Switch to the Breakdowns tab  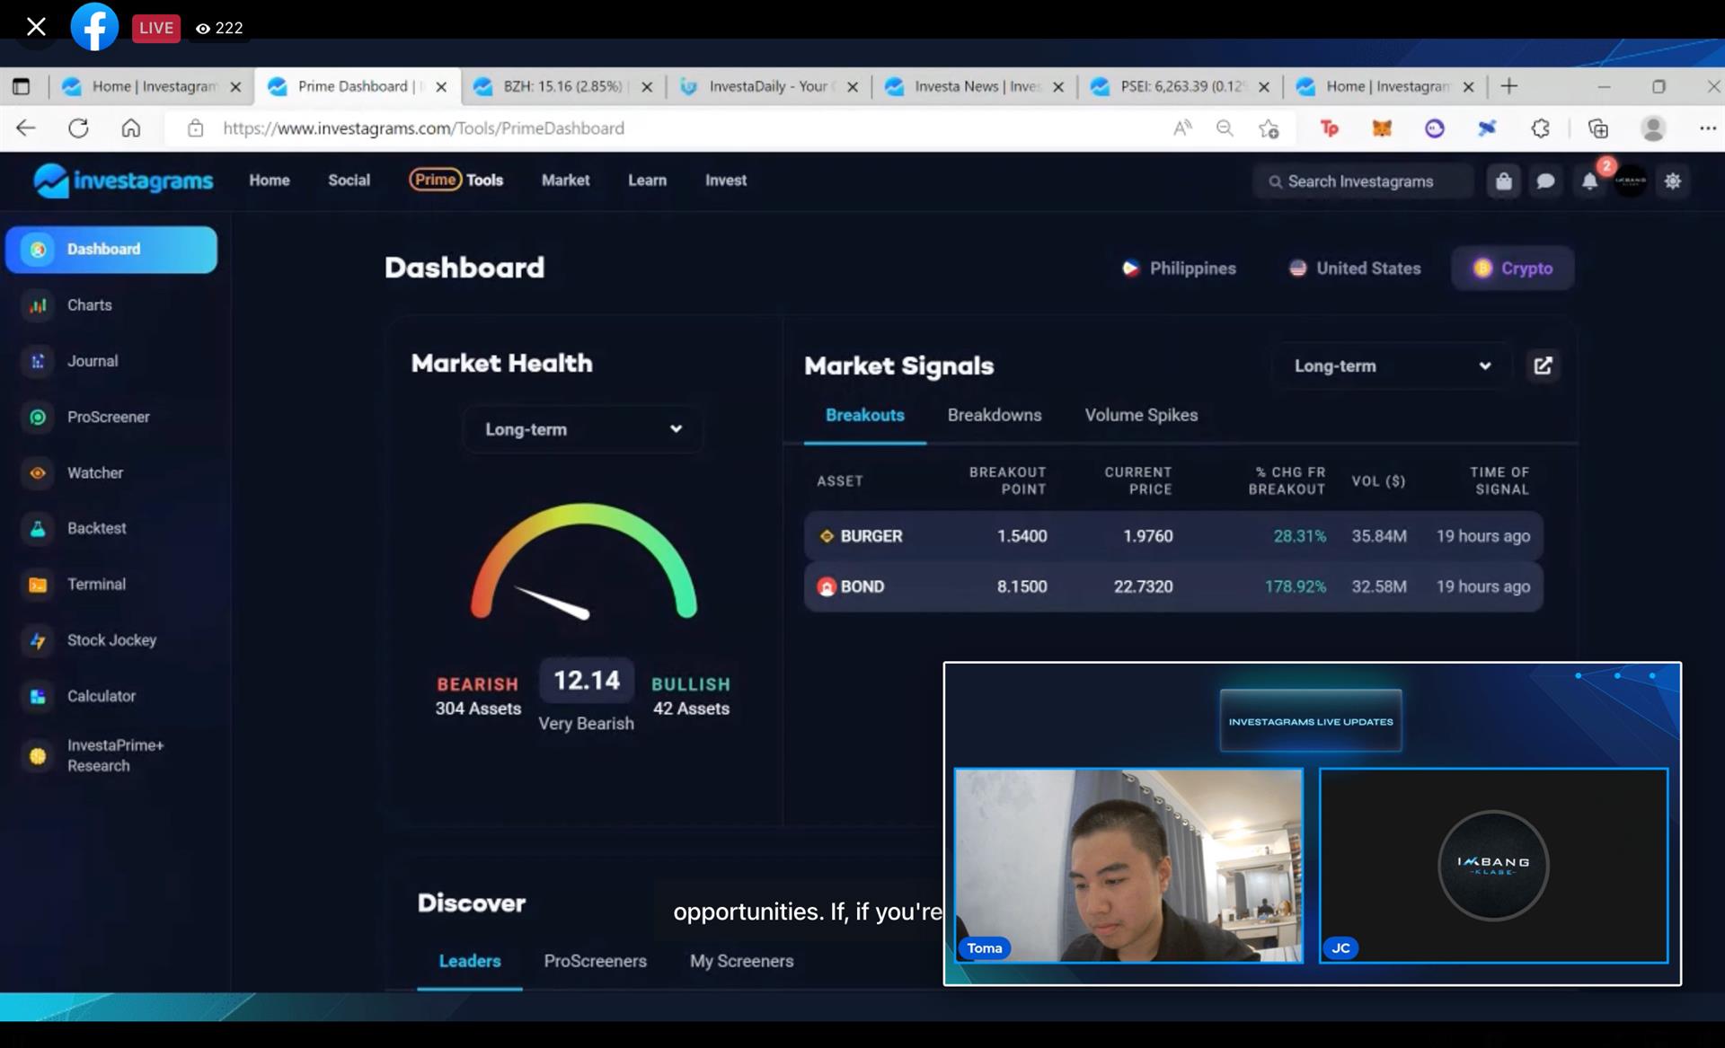994,415
